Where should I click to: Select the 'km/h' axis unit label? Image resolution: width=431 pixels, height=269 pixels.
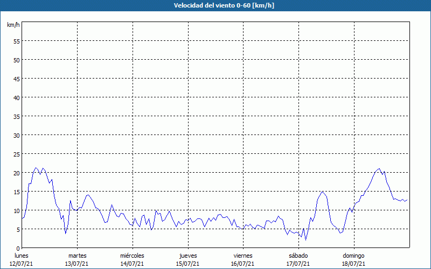click(x=13, y=25)
